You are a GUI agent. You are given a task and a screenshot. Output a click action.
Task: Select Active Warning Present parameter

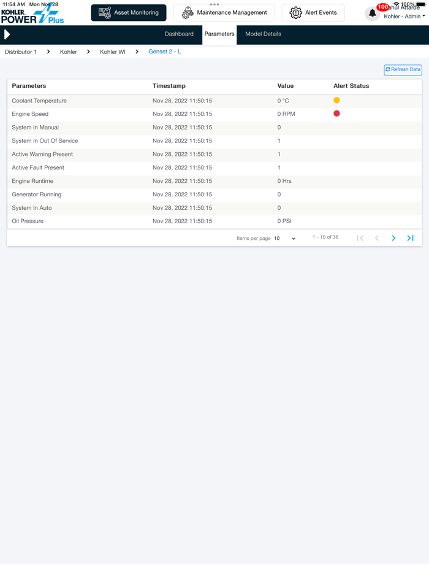pyautogui.click(x=42, y=154)
